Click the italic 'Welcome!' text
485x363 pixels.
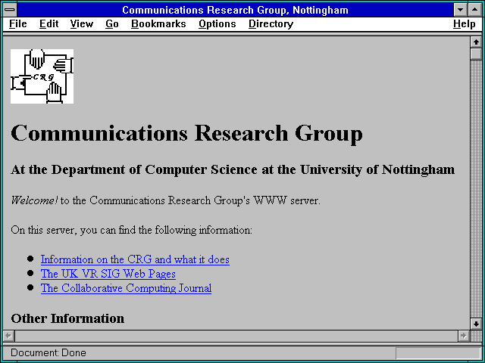34,200
